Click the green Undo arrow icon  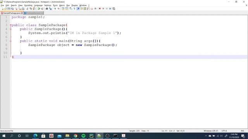(x=39, y=8)
